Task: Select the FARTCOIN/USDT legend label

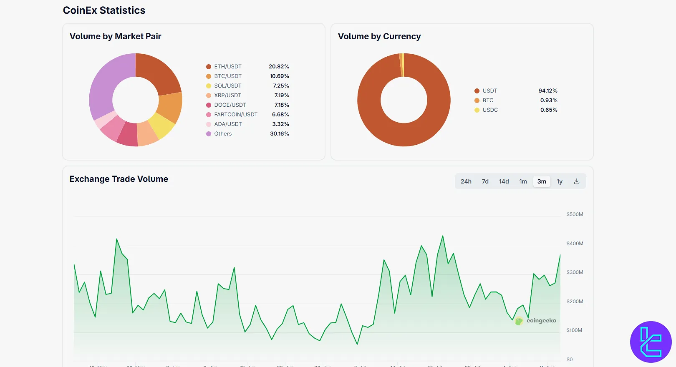Action: (x=236, y=115)
